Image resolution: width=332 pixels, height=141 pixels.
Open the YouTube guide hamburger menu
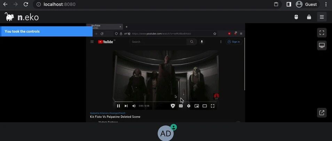tap(92, 42)
